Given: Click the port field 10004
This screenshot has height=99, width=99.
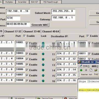Looking at the screenshot, I should (x=20, y=59).
